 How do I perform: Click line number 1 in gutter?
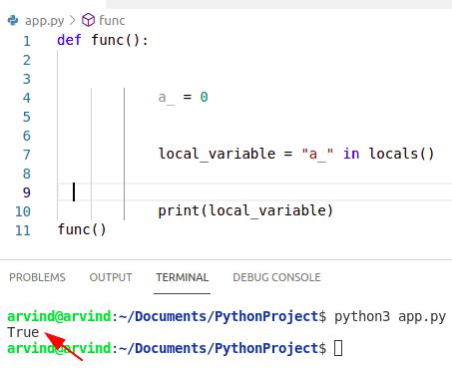pos(27,41)
